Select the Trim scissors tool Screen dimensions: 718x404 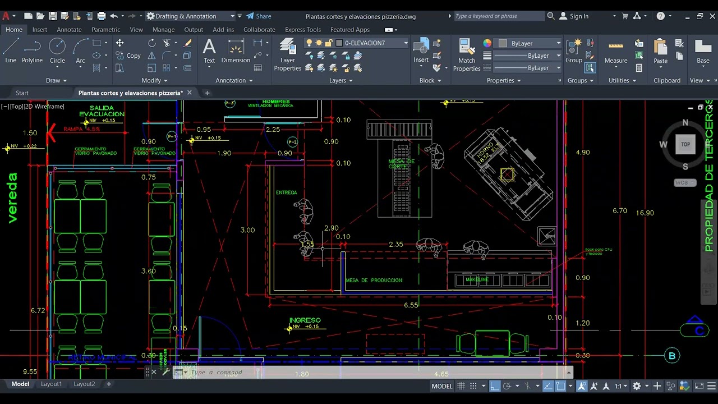[167, 43]
